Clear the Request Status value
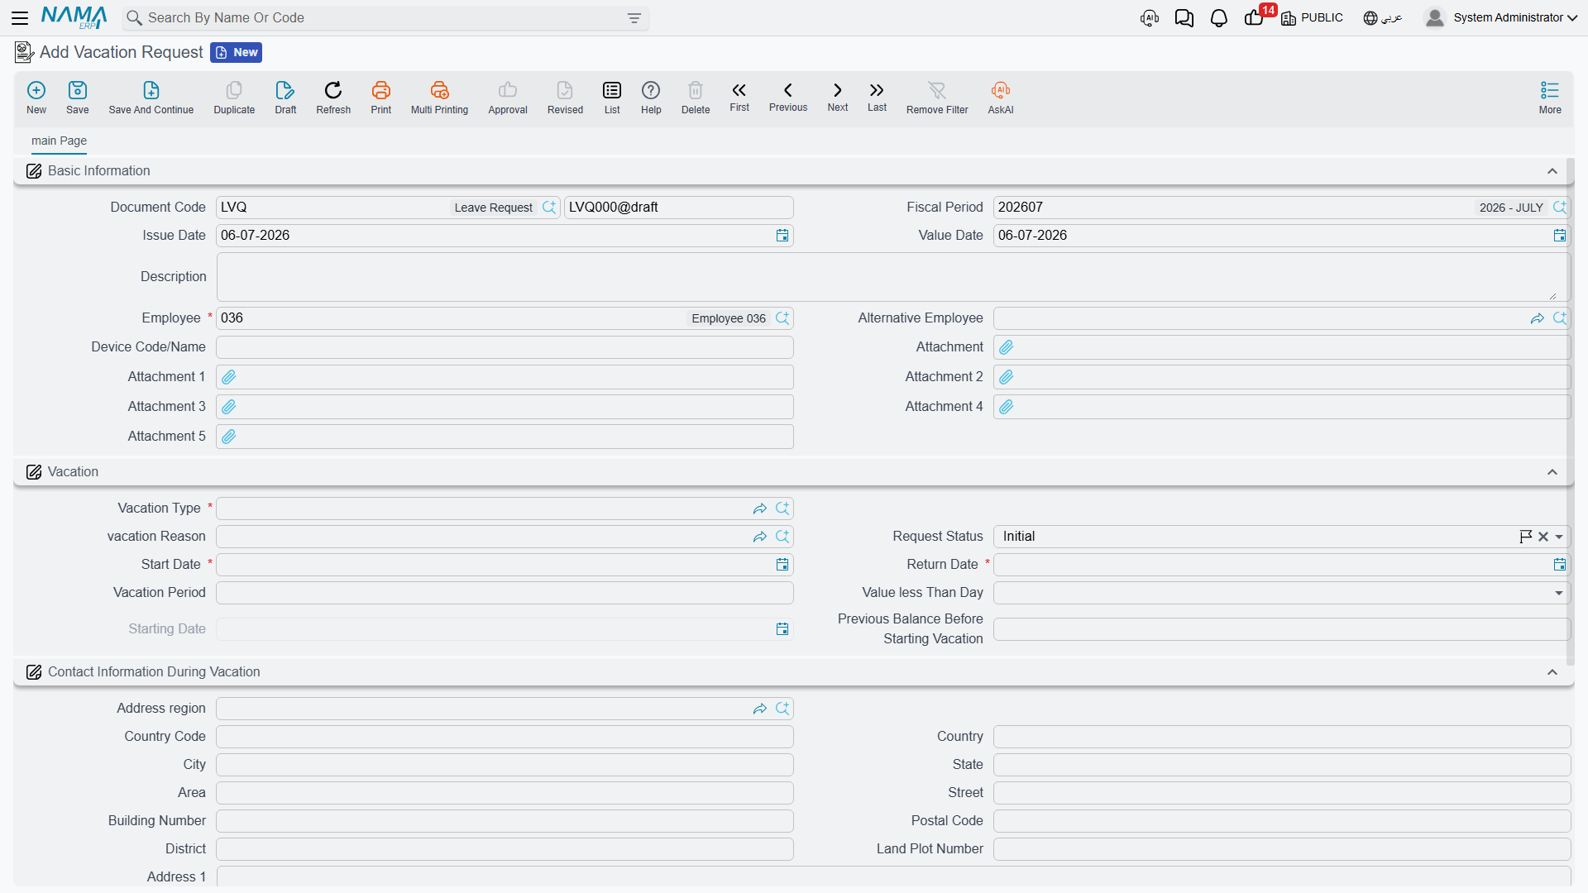Image resolution: width=1588 pixels, height=893 pixels. click(x=1543, y=537)
